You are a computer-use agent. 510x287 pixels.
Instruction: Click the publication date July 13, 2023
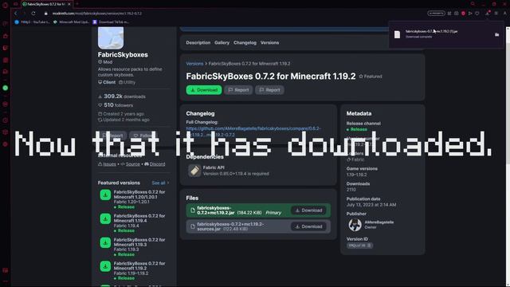371,205
